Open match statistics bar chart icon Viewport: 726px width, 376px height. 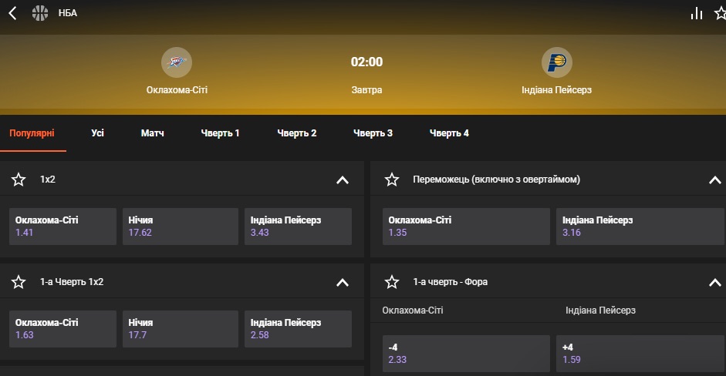(x=697, y=13)
